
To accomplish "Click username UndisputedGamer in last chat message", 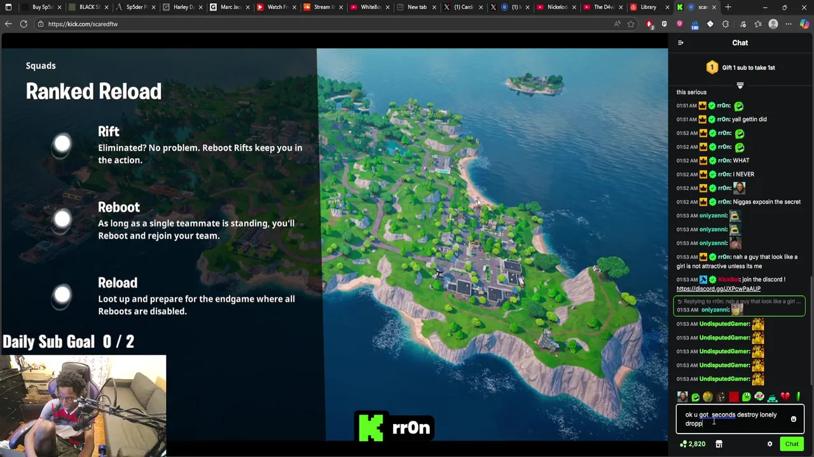I will click(x=724, y=379).
